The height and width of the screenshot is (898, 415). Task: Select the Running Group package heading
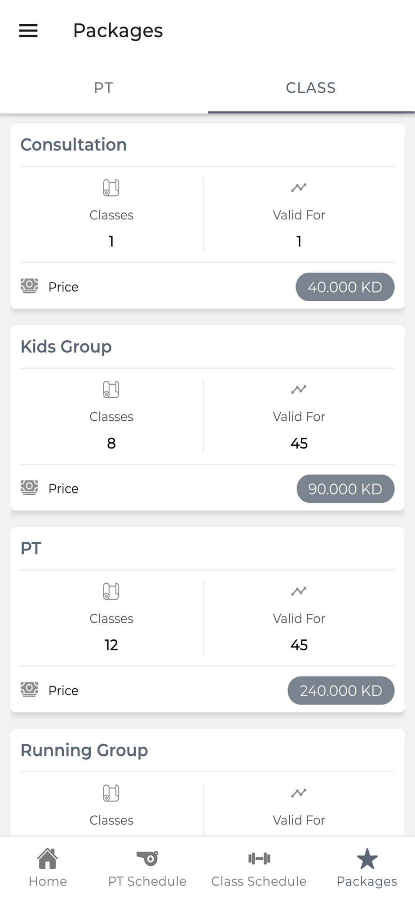point(84,750)
